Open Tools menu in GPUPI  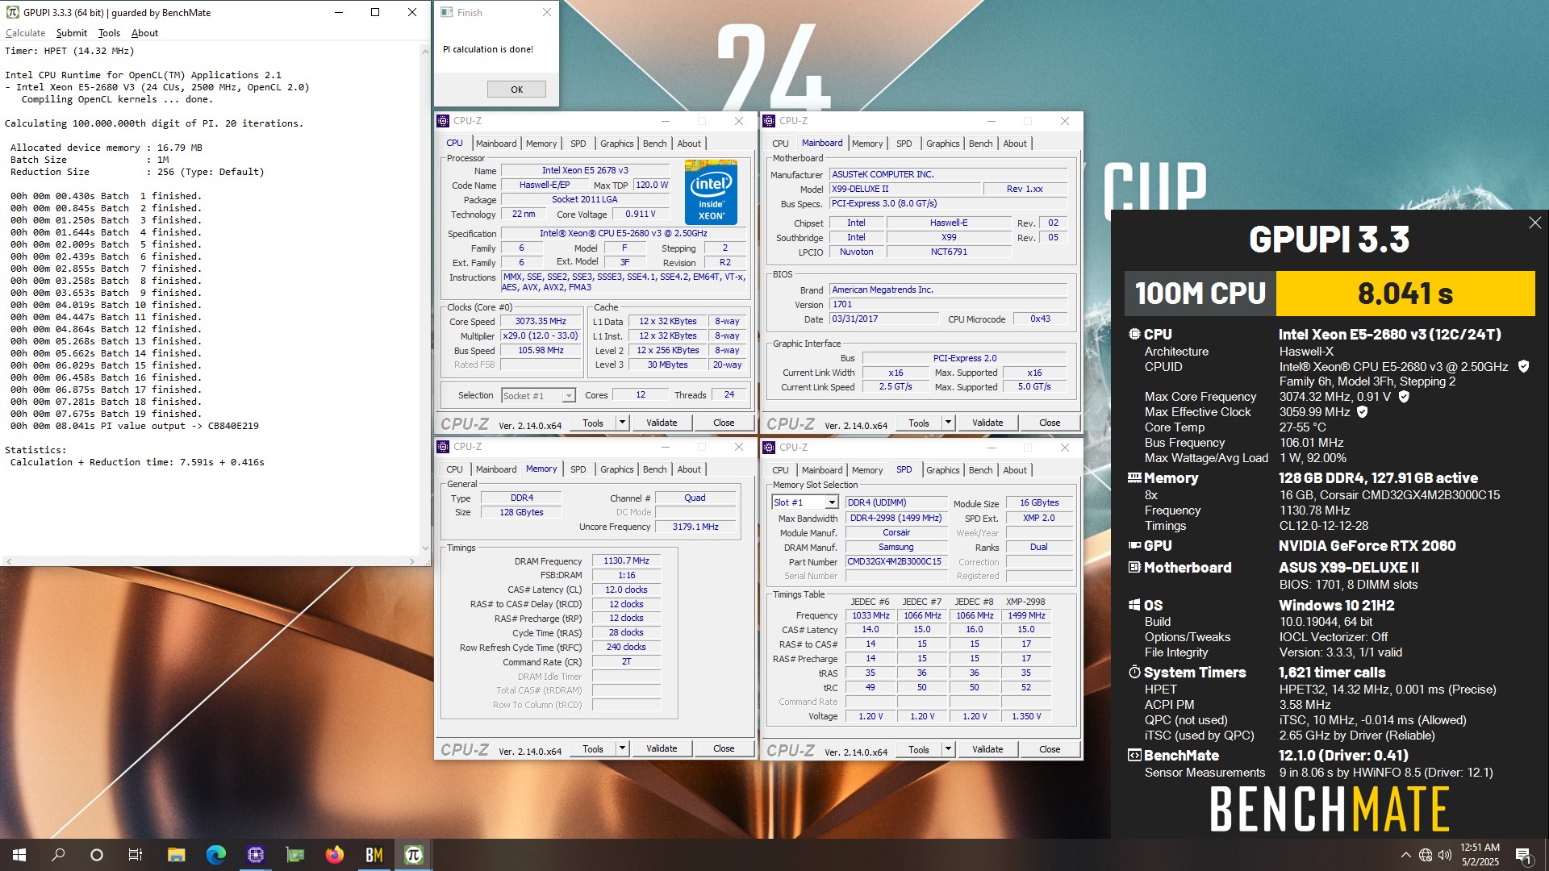pyautogui.click(x=109, y=33)
